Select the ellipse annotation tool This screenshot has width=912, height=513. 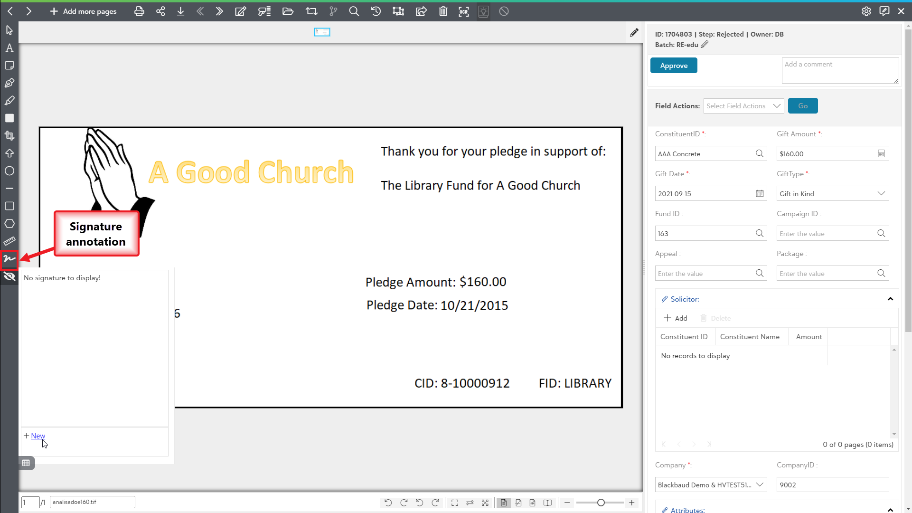9,171
